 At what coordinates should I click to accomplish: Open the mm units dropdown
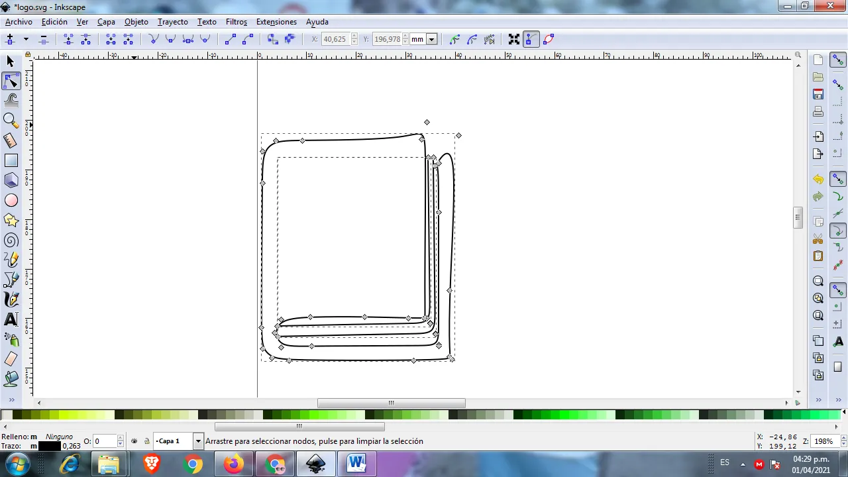coord(431,39)
